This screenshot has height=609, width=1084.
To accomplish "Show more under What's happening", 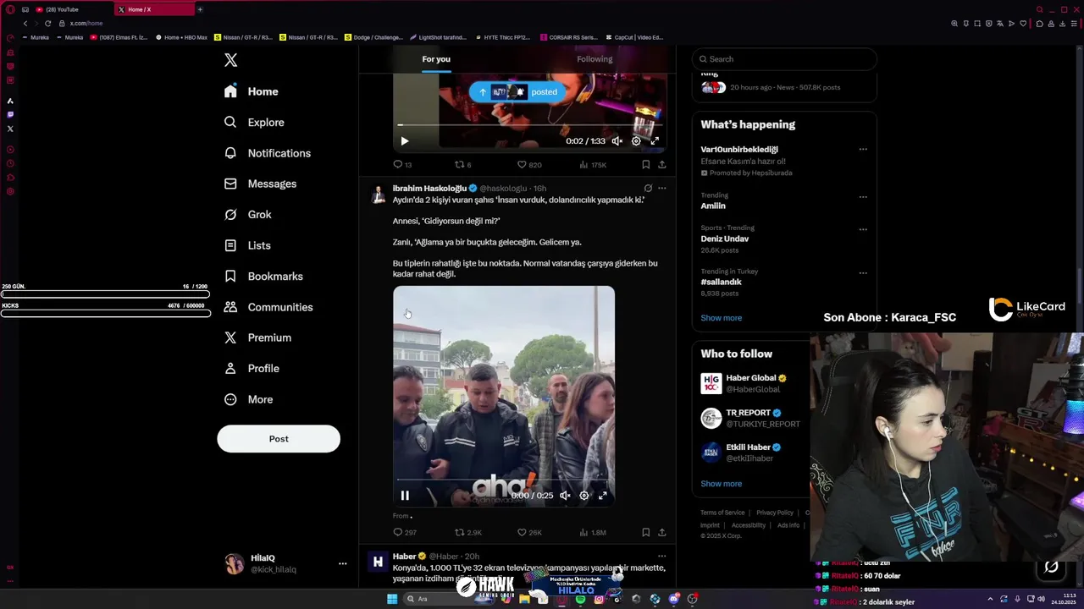I will (x=721, y=318).
